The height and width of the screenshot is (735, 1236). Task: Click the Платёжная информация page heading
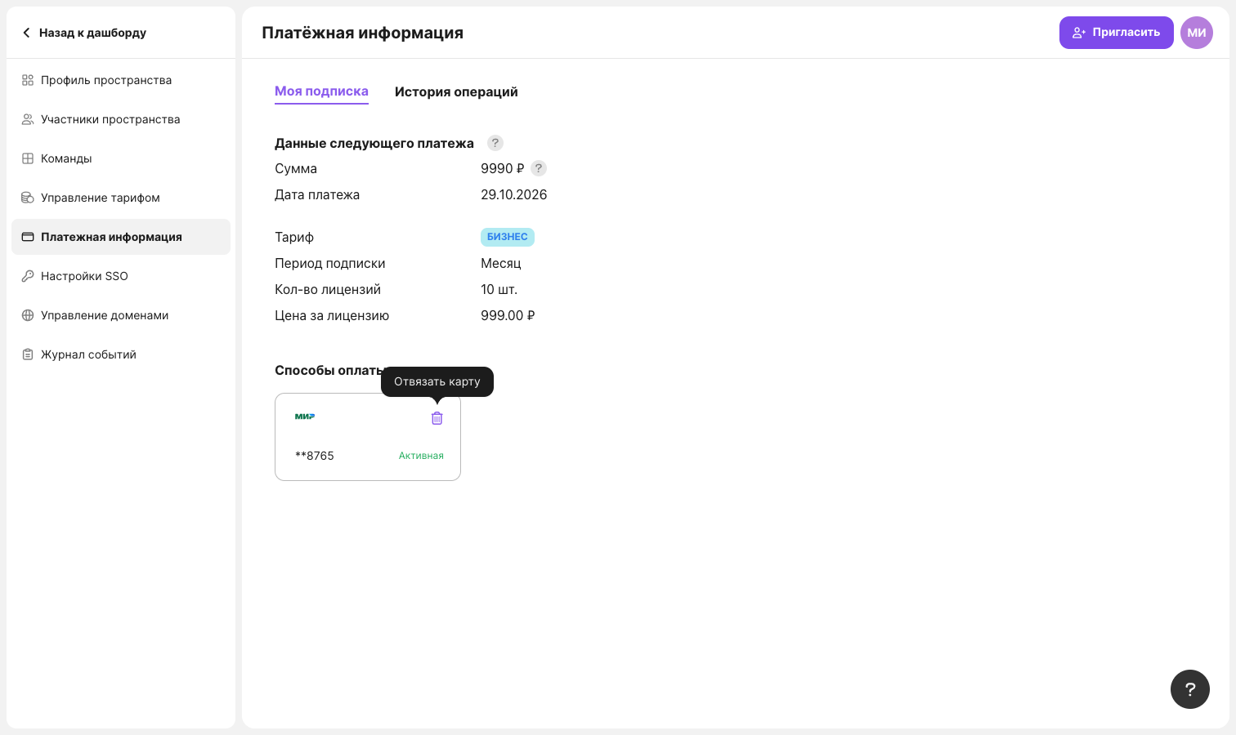coord(363,33)
